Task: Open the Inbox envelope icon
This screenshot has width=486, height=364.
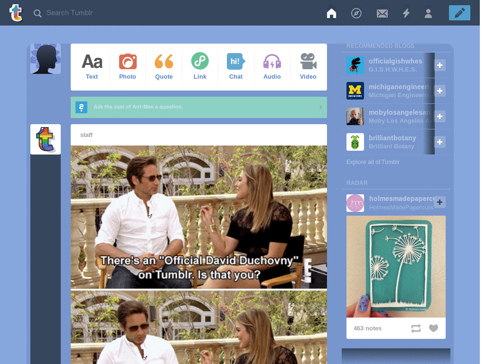Action: coord(382,13)
